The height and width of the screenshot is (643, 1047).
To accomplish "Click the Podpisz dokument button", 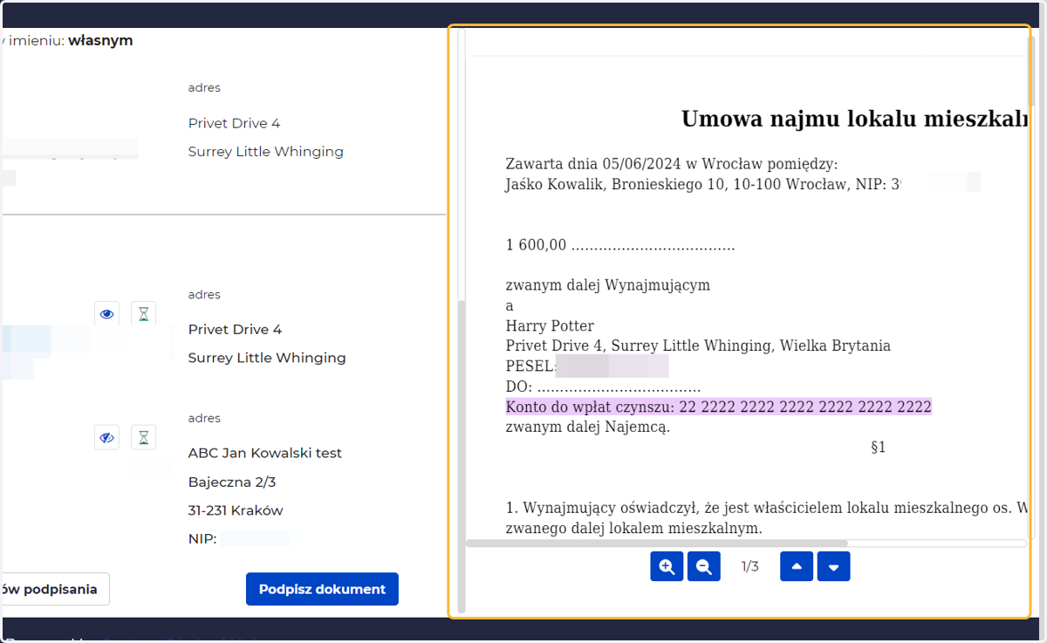I will pyautogui.click(x=322, y=589).
